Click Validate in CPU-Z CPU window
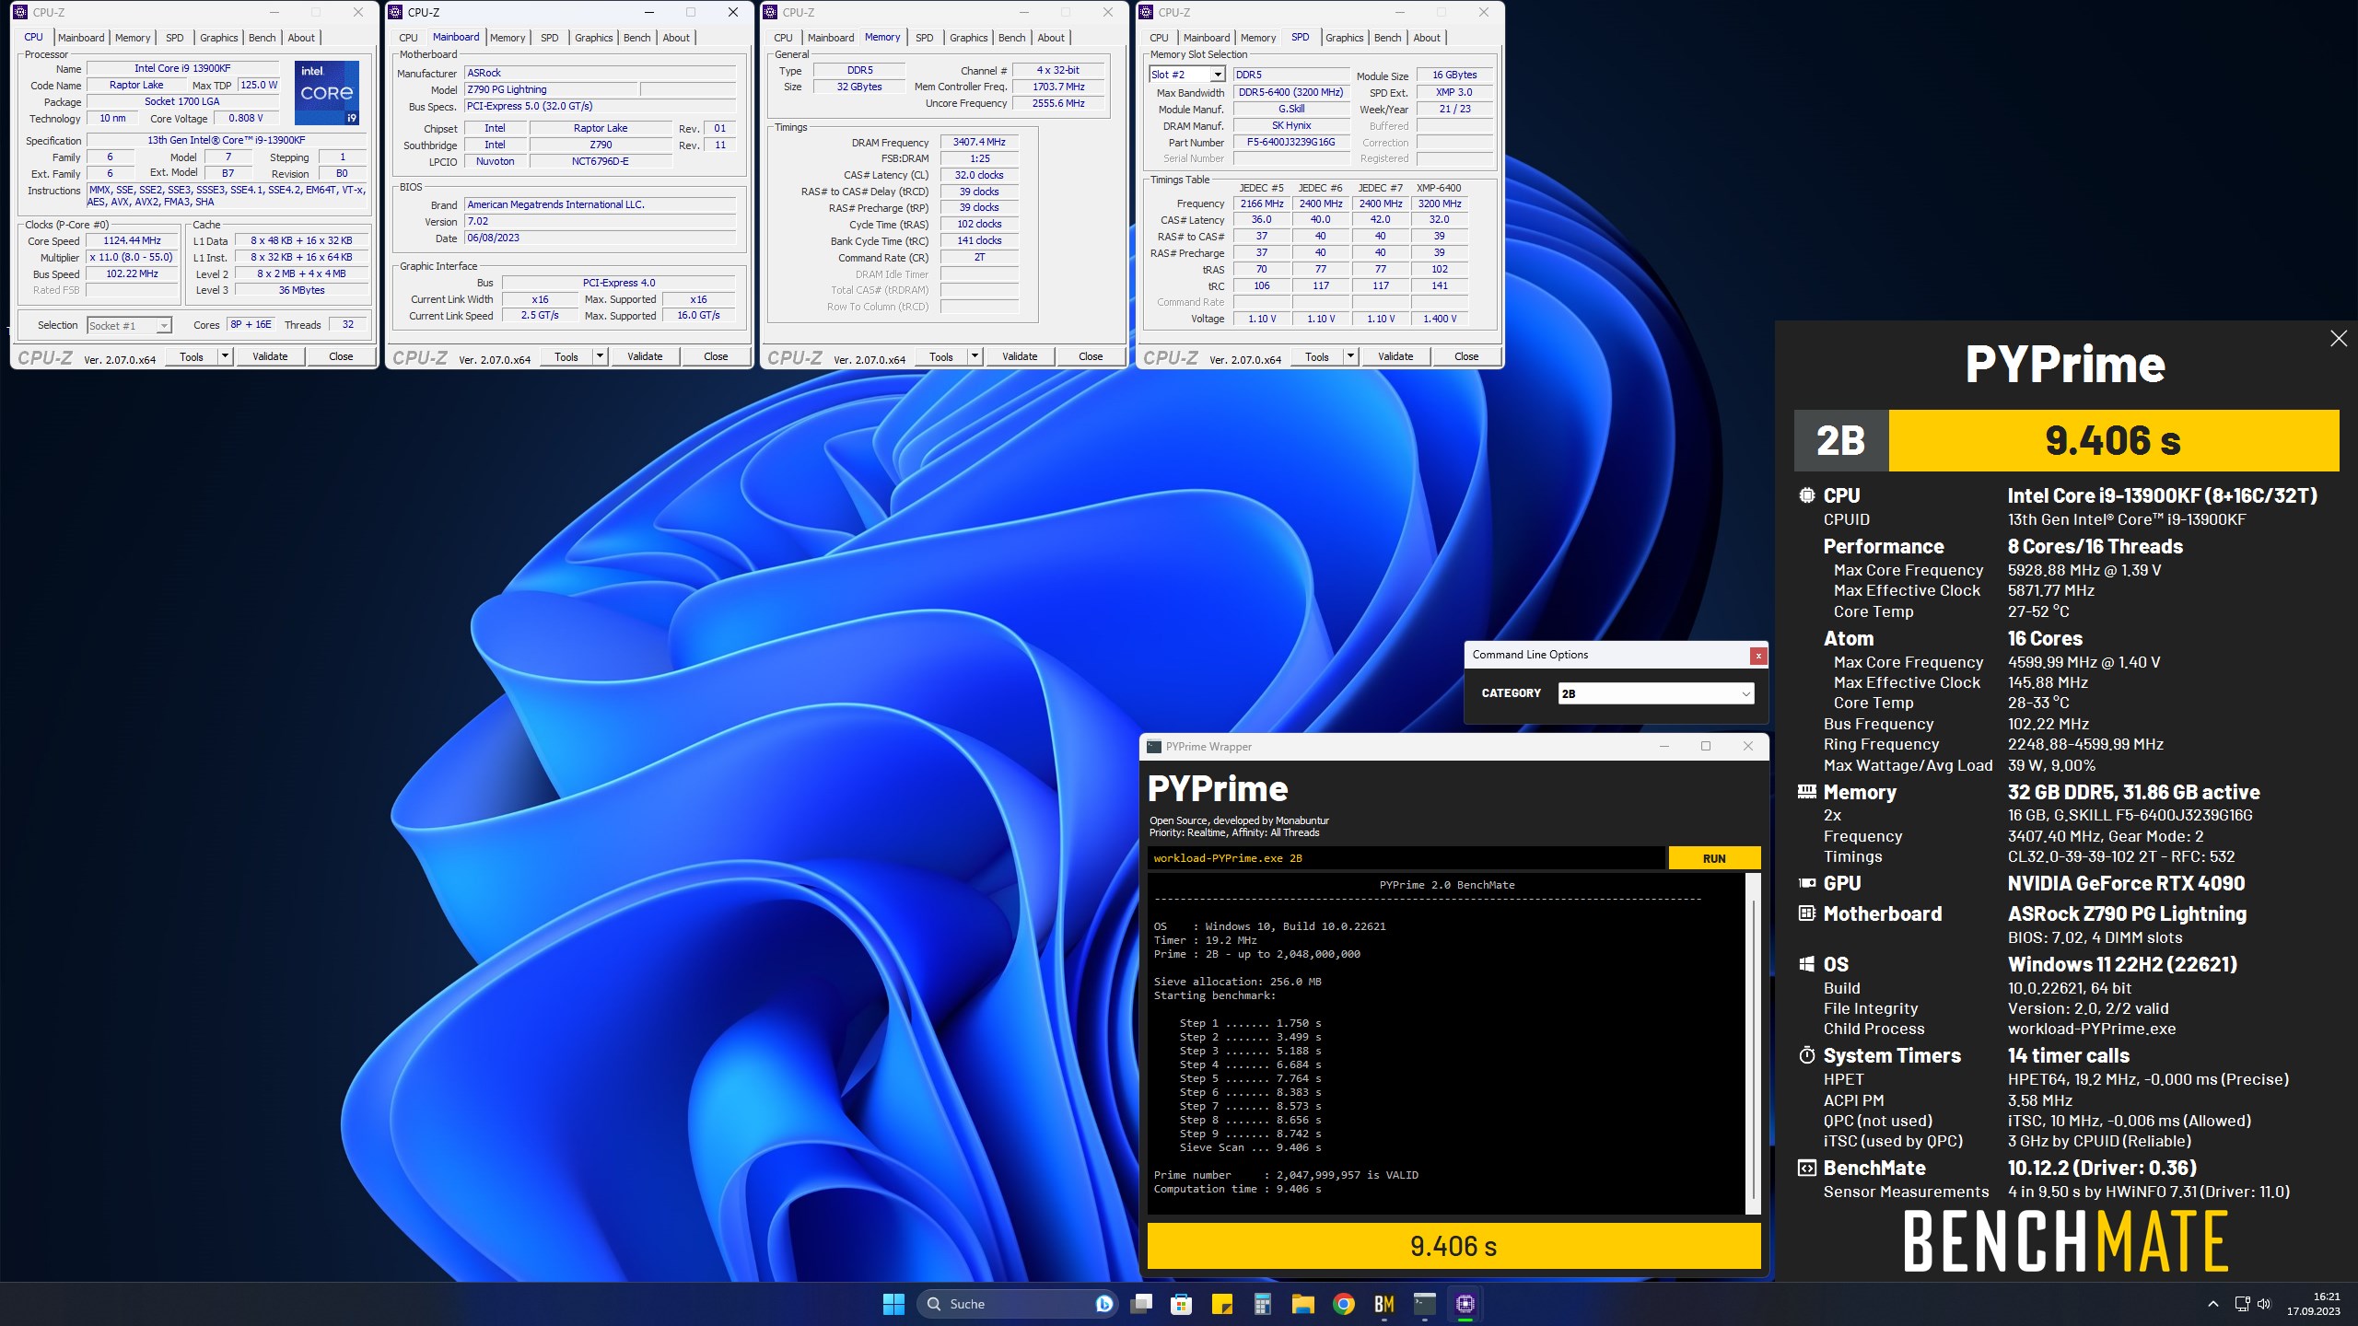This screenshot has width=2358, height=1326. coord(270,356)
